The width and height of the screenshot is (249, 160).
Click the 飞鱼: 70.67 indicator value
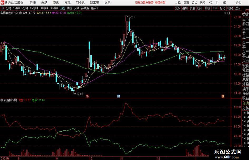pyautogui.click(x=25, y=100)
